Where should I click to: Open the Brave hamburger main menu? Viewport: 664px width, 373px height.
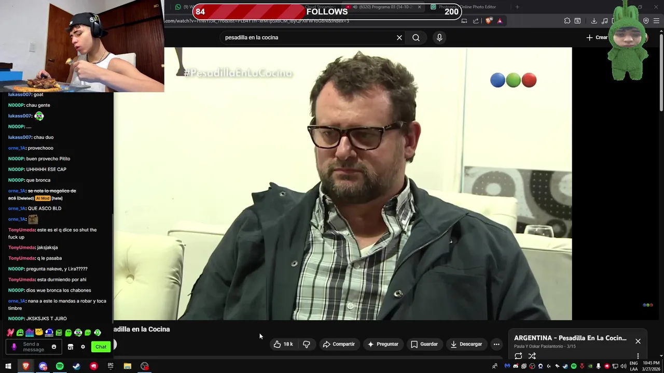pos(657,21)
